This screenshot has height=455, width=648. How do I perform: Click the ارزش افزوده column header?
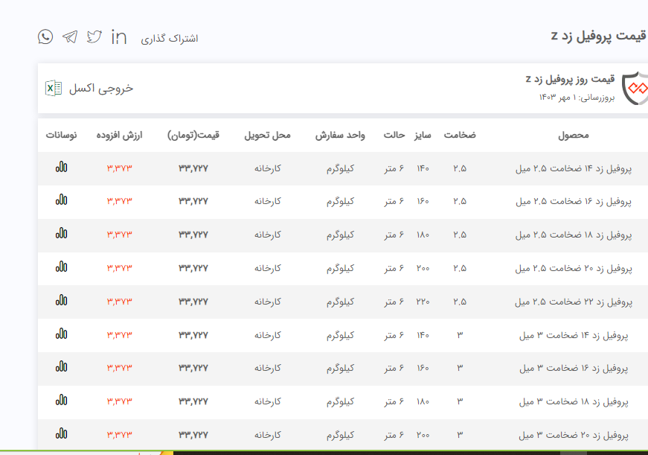click(x=119, y=136)
